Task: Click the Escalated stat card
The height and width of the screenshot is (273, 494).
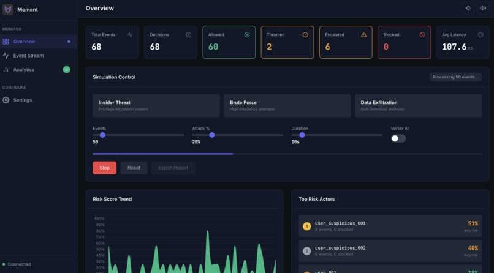Action: click(x=346, y=42)
